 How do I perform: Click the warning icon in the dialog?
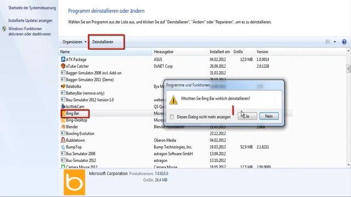pos(173,100)
